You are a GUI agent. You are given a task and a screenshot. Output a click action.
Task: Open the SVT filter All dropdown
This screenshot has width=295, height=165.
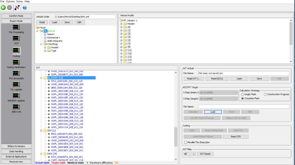point(189,154)
